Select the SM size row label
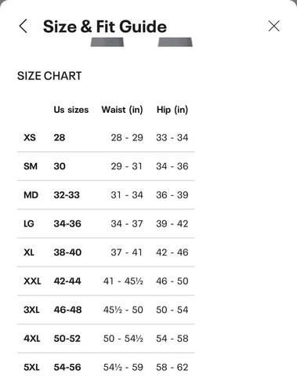The height and width of the screenshot is (392, 297). pos(31,166)
